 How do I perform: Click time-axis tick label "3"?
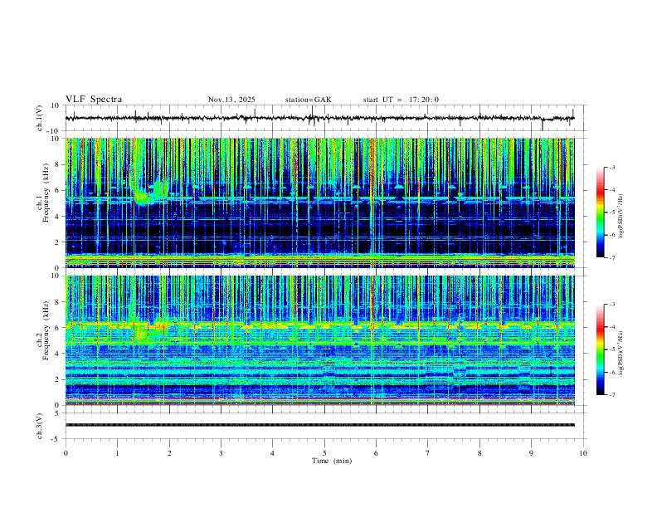pos(221,453)
